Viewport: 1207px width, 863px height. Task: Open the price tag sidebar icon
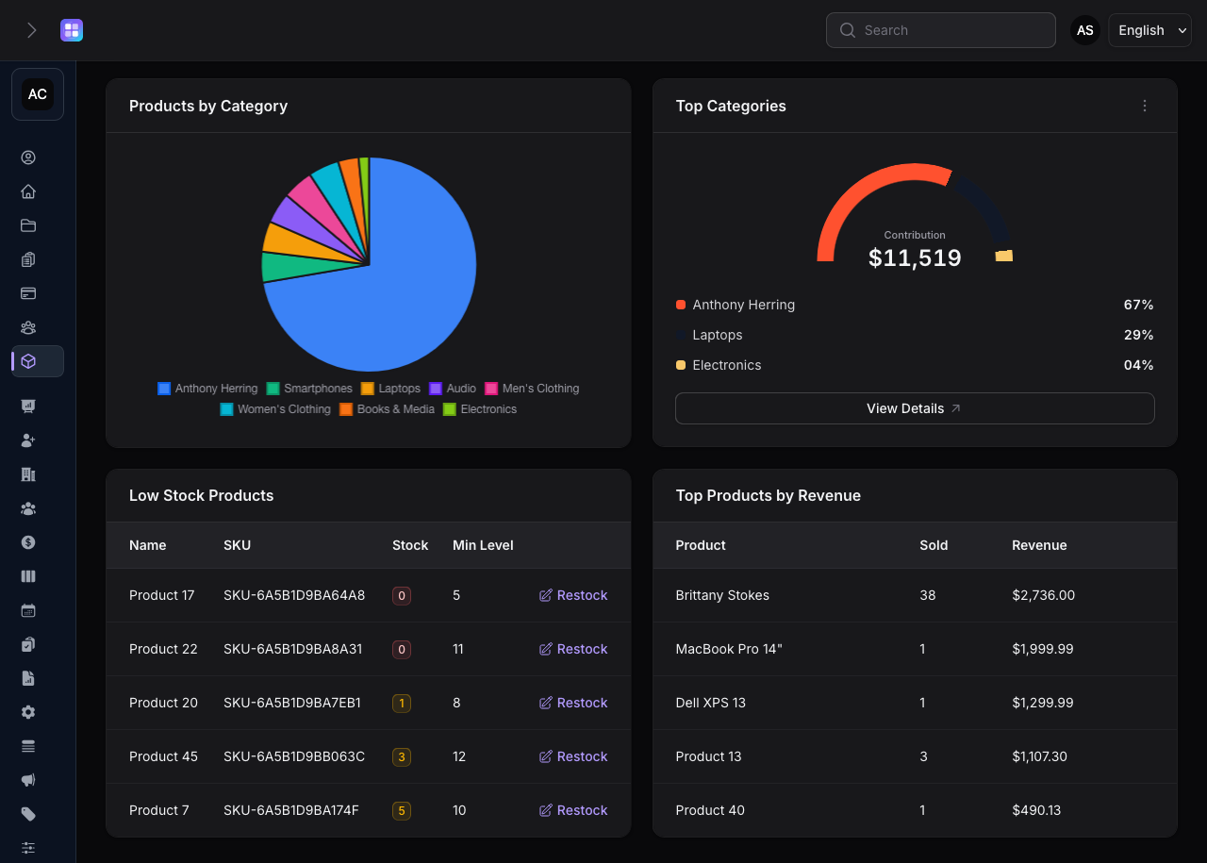[x=28, y=814]
